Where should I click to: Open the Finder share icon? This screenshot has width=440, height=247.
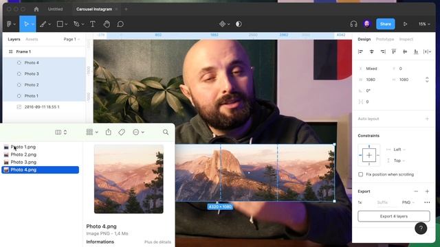[x=109, y=132]
